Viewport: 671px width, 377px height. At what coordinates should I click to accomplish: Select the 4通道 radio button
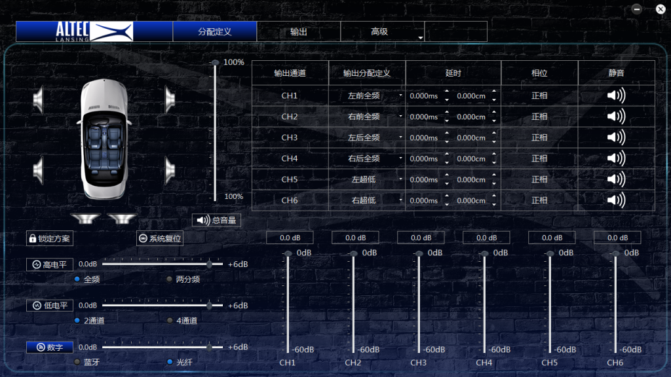(x=170, y=320)
